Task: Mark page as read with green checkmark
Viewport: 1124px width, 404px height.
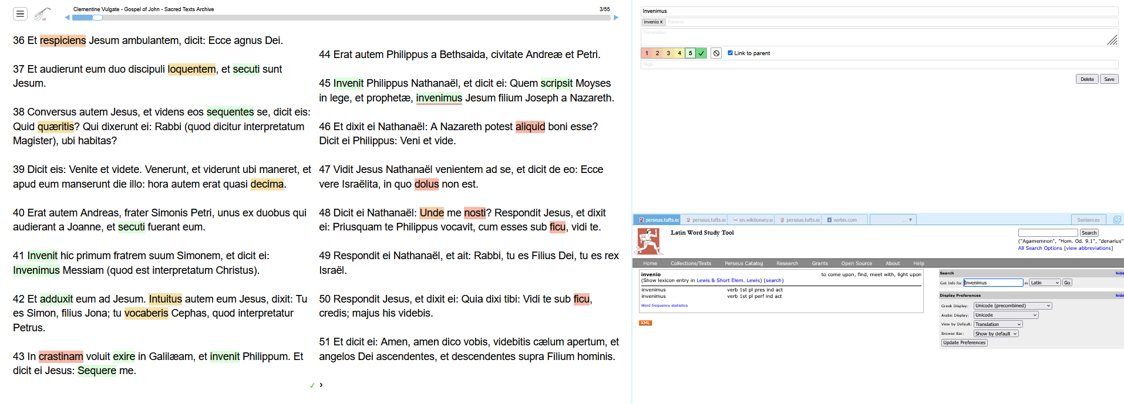Action: point(312,385)
